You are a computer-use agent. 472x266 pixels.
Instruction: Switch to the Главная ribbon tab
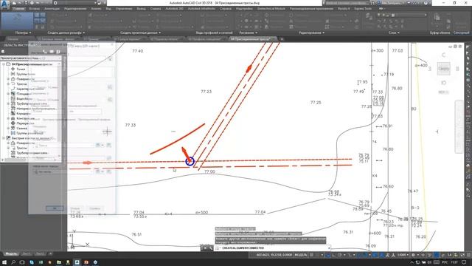click(18, 9)
